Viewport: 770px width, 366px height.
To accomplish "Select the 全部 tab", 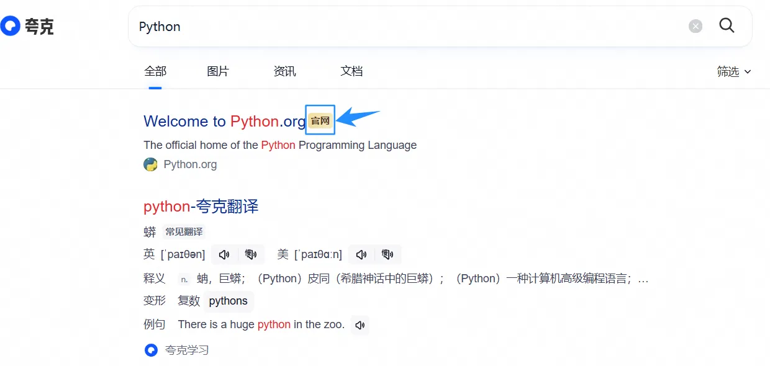I will (155, 71).
